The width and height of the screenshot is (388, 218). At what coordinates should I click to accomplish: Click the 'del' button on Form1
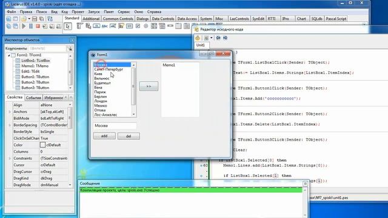tap(129, 136)
